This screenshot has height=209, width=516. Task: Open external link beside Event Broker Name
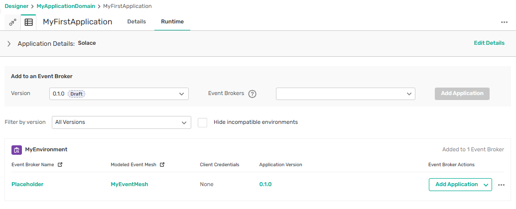click(60, 165)
